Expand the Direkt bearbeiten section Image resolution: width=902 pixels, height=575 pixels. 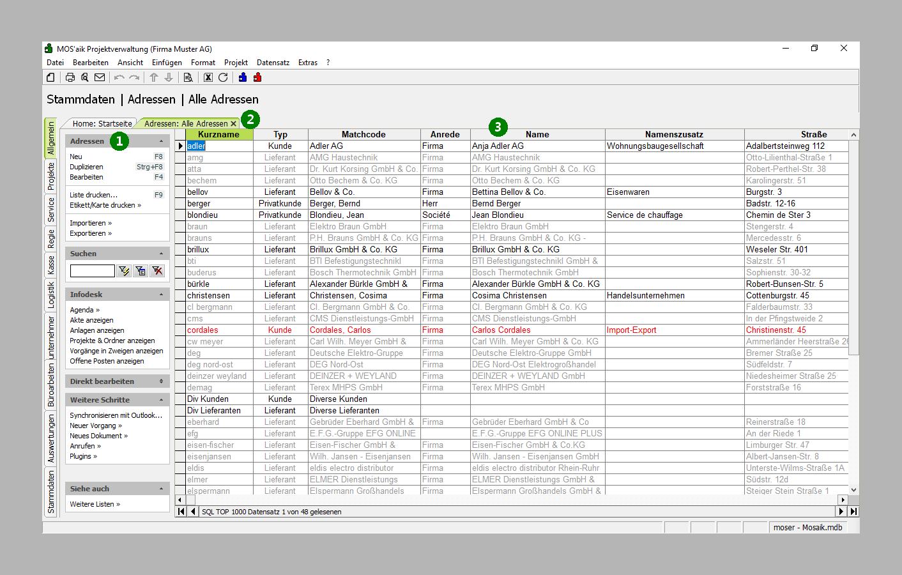tap(161, 381)
